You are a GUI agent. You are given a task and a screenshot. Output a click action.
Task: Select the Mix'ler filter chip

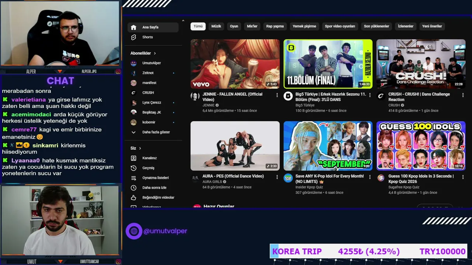(x=252, y=26)
